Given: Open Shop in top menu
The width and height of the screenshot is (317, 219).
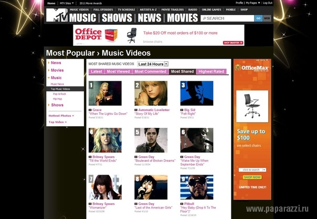Looking at the screenshot, I should (x=244, y=9).
